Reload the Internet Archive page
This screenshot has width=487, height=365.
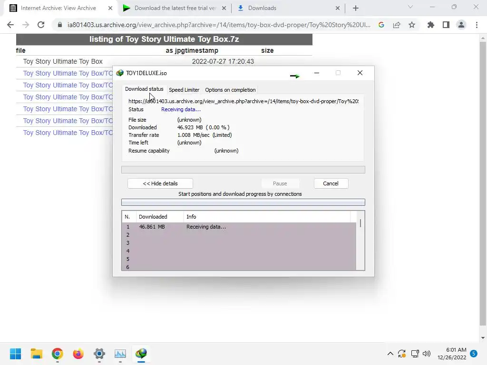click(41, 25)
